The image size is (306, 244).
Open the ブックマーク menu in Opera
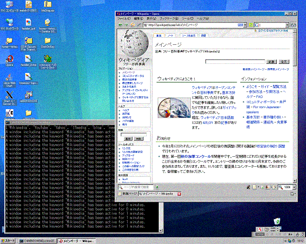[168, 19]
